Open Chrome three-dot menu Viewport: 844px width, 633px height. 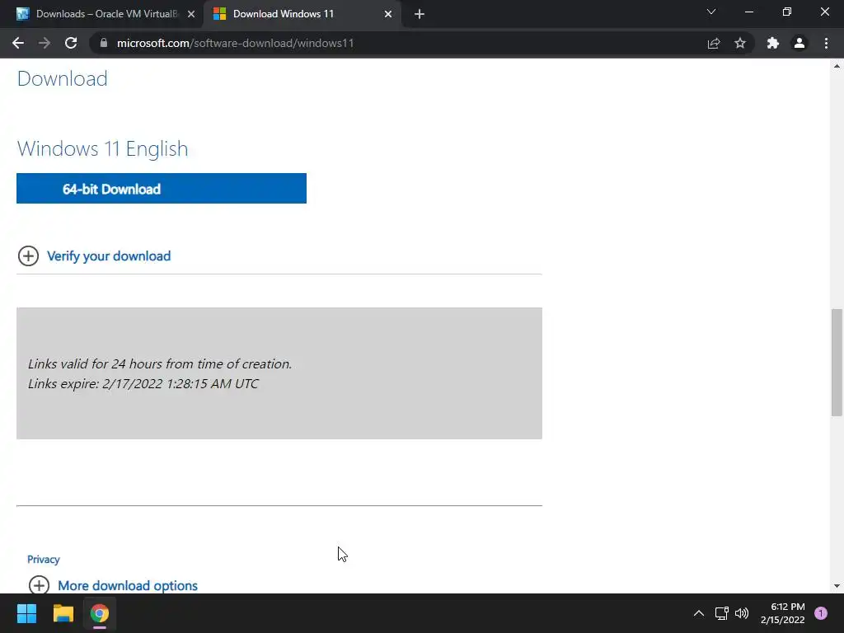(826, 43)
